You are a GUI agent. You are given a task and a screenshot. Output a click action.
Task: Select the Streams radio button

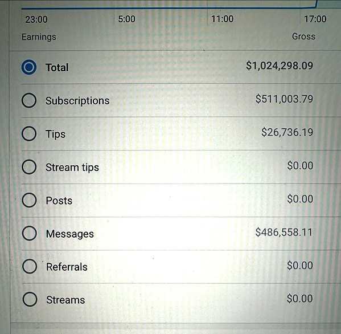30,299
